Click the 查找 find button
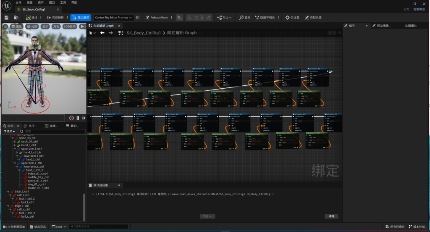The width and height of the screenshot is (430, 232). (x=245, y=18)
